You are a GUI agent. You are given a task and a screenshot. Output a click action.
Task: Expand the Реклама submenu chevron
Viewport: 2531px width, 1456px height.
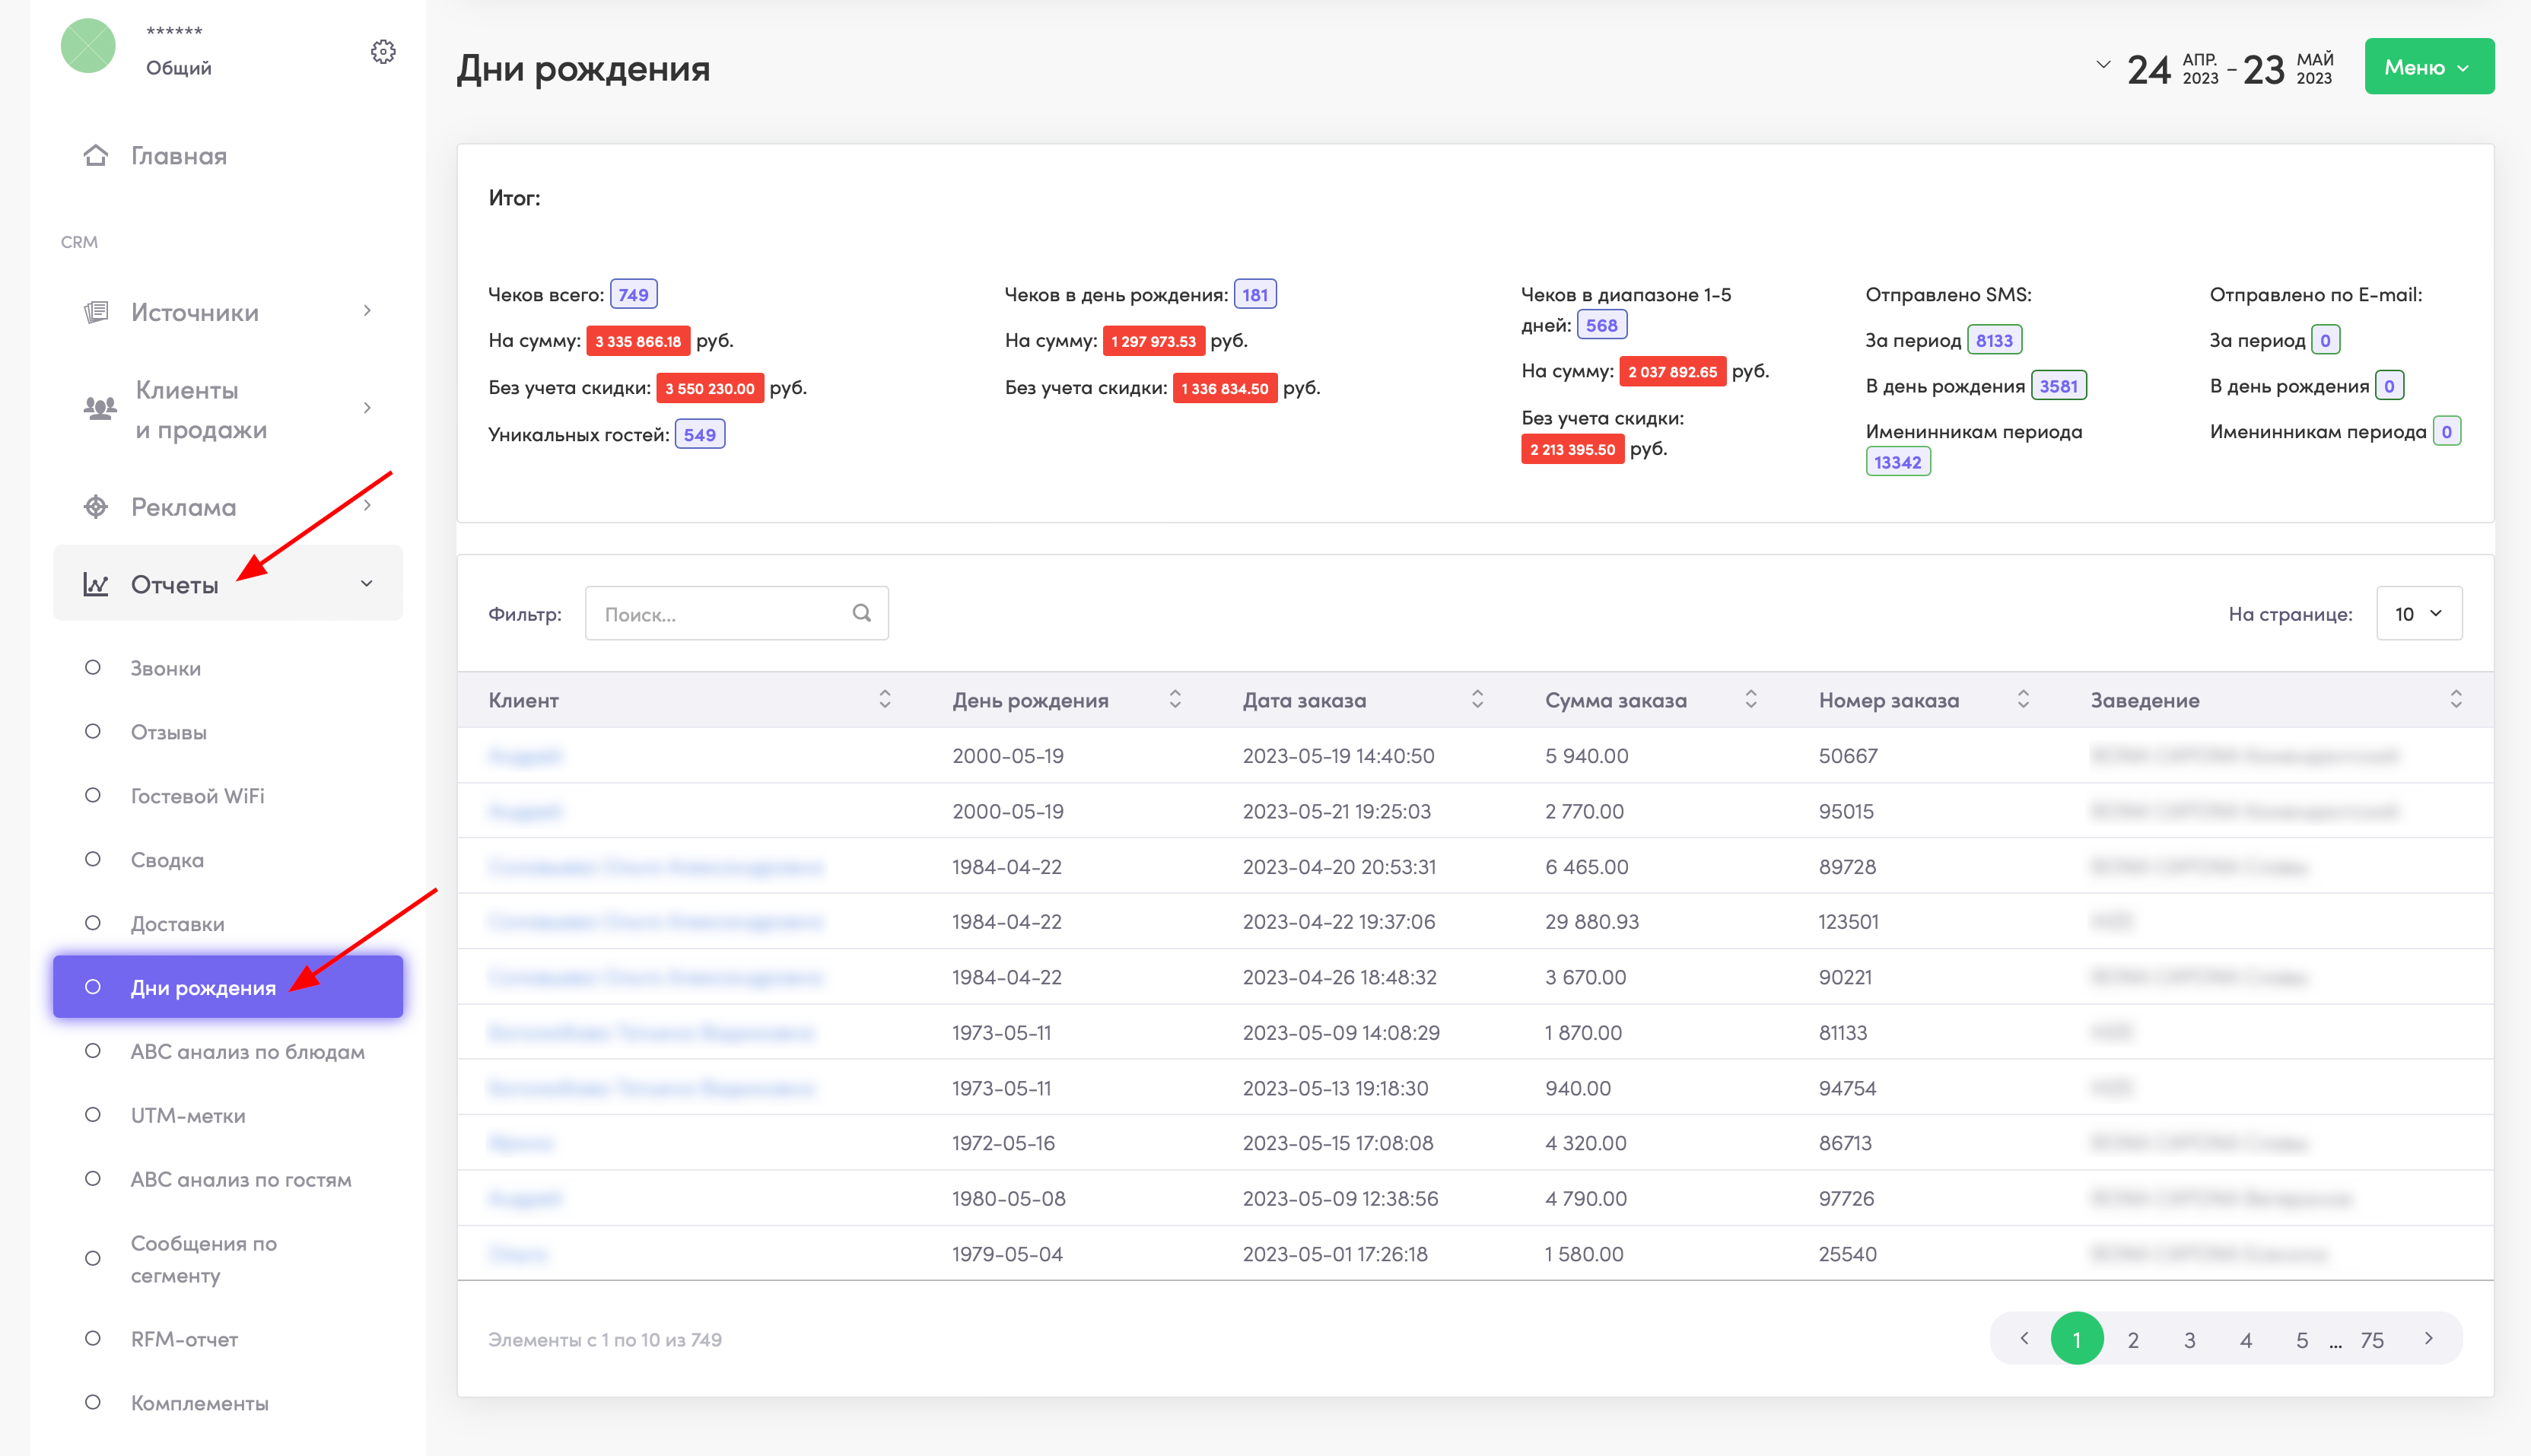click(367, 506)
